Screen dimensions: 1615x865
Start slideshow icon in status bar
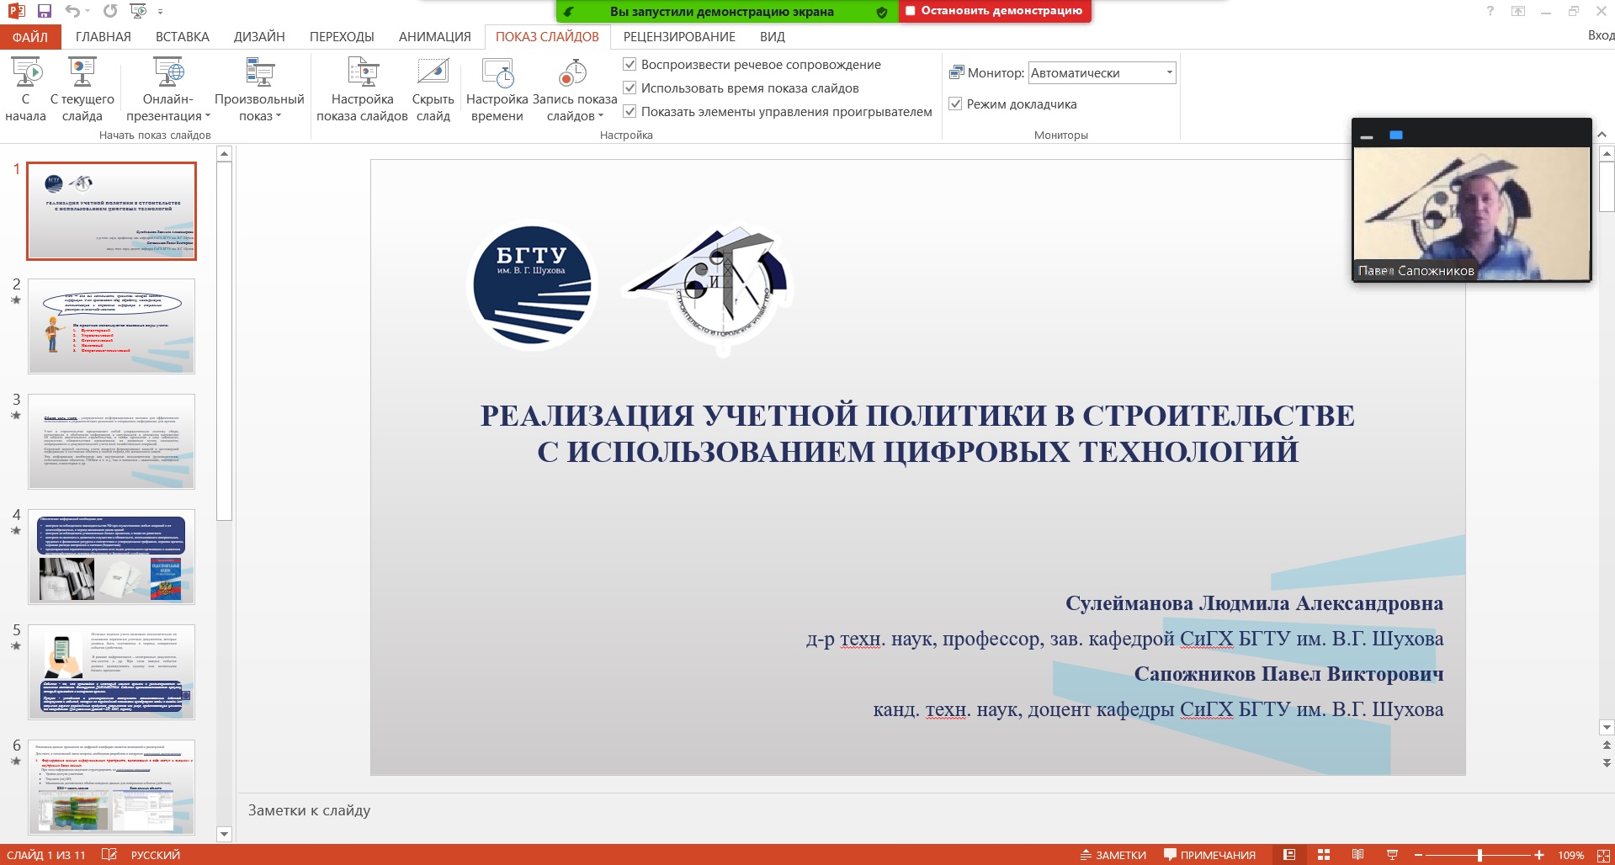1392,855
